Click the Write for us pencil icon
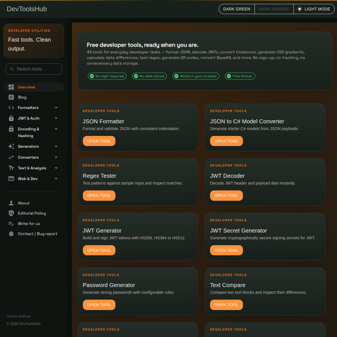The width and height of the screenshot is (337, 337). pyautogui.click(x=11, y=224)
